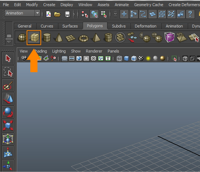The image size is (200, 172).
Task: Open the Modify menu
Action: [32, 5]
